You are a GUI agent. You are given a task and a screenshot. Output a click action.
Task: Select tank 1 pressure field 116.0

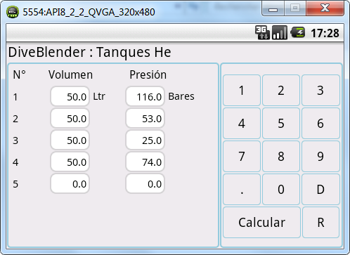click(145, 96)
